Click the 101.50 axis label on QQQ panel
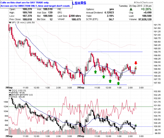The image size is (164, 138). pyautogui.click(x=157, y=105)
